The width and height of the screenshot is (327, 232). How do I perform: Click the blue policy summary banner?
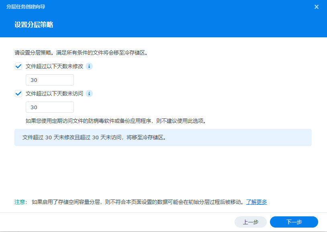coord(163,137)
